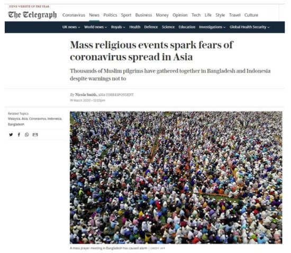
Task: View the mass prayer crowd photo
Action: (x=176, y=177)
